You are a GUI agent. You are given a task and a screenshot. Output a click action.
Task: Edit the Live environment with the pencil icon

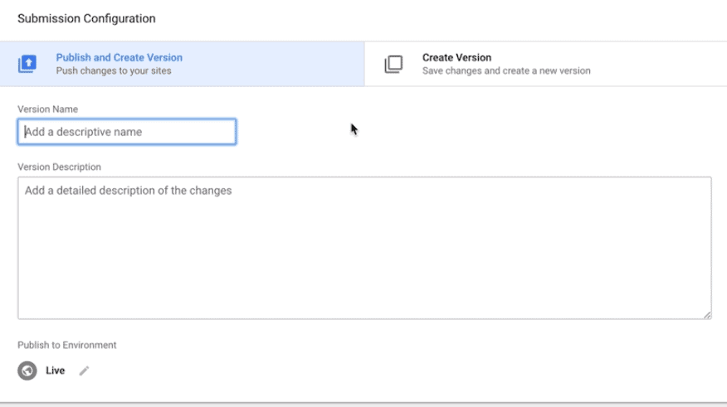84,371
